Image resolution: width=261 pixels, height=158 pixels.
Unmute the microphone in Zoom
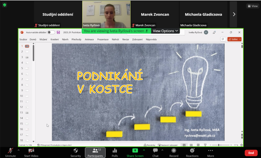click(x=10, y=153)
